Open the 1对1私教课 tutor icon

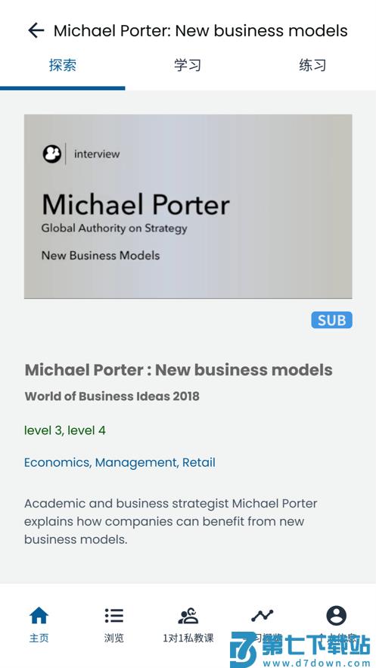pos(188,616)
